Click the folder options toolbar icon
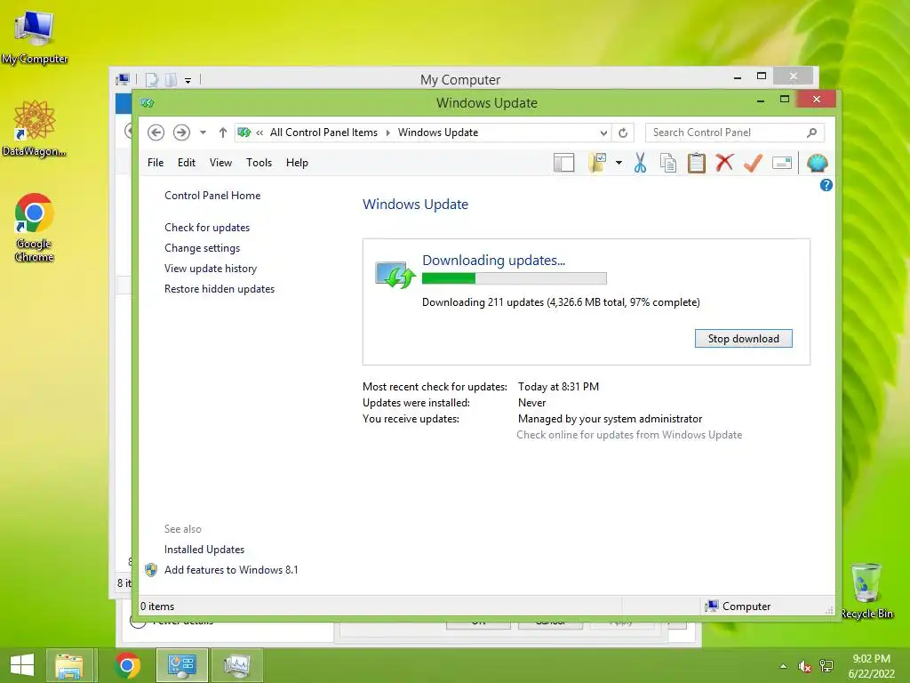The width and height of the screenshot is (910, 683). 597,164
